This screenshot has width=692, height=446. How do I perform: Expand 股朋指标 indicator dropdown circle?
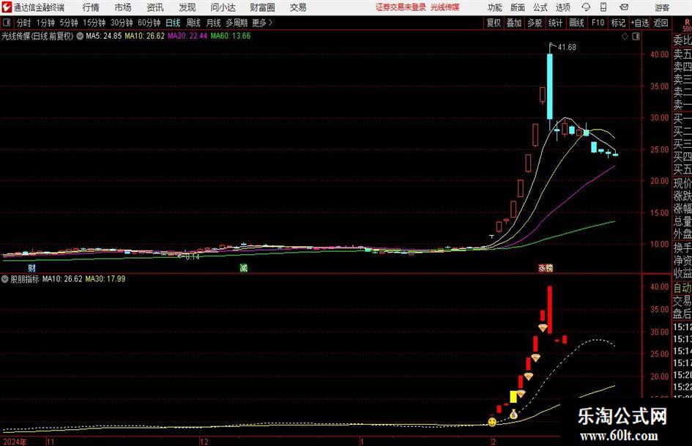(5, 279)
